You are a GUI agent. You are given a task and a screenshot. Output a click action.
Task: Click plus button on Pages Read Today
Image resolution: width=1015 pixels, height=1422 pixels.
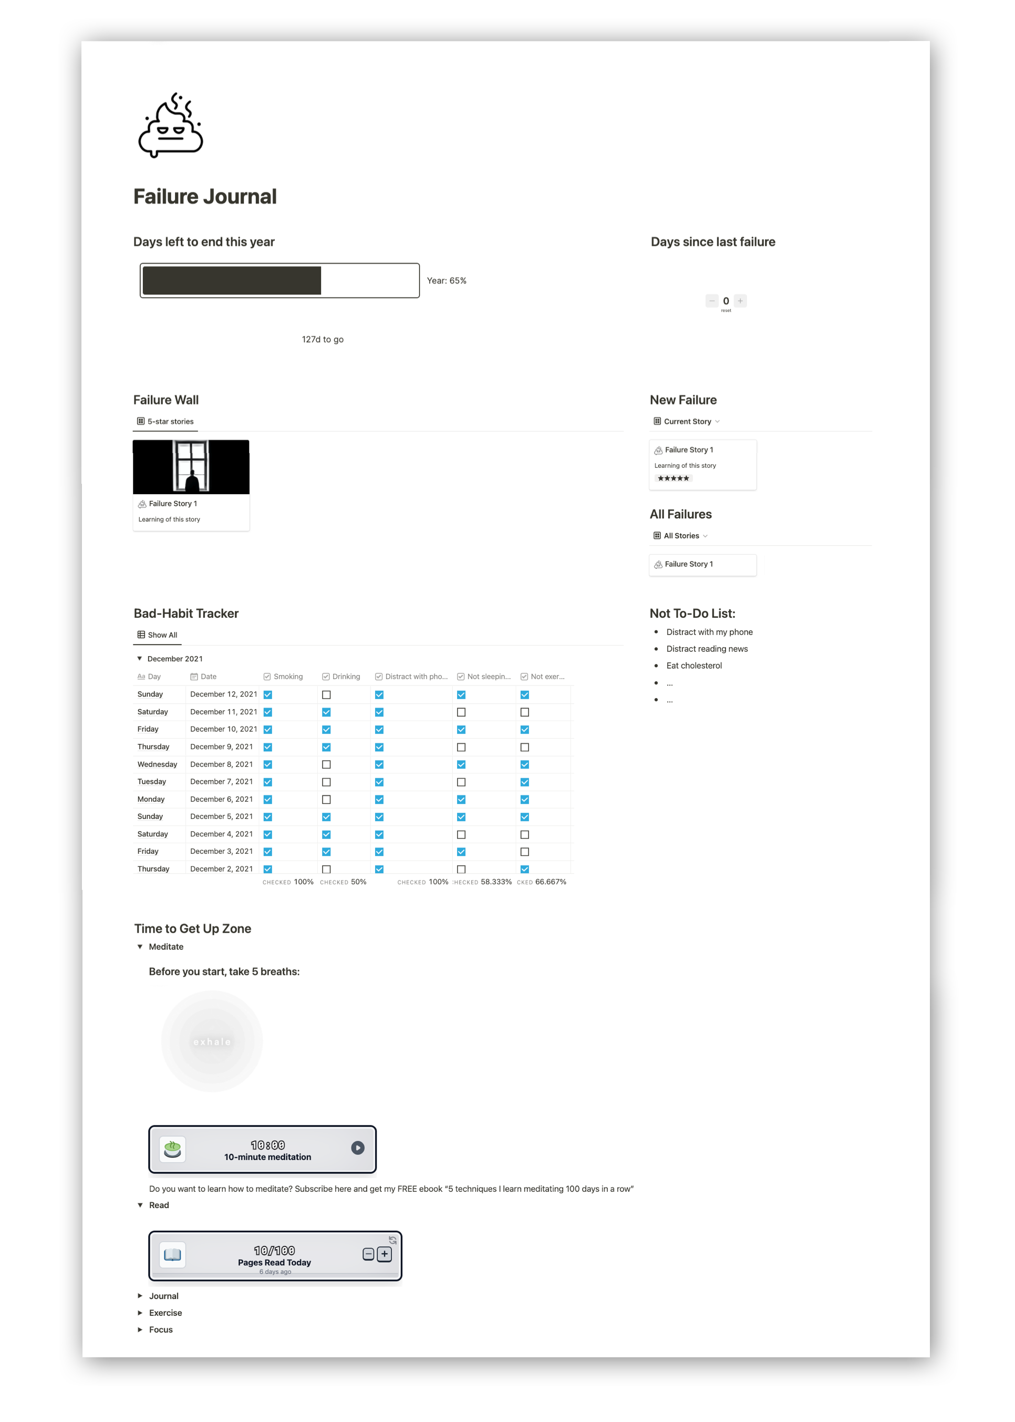[385, 1254]
